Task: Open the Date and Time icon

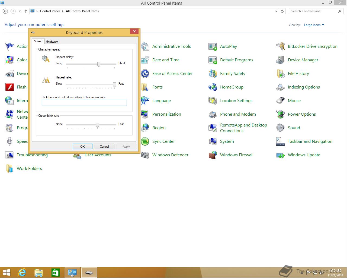Action: (145, 60)
